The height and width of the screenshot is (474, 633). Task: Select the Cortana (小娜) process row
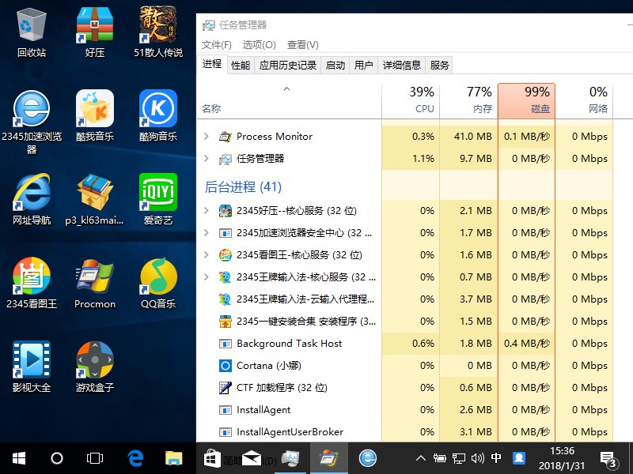tap(404, 366)
